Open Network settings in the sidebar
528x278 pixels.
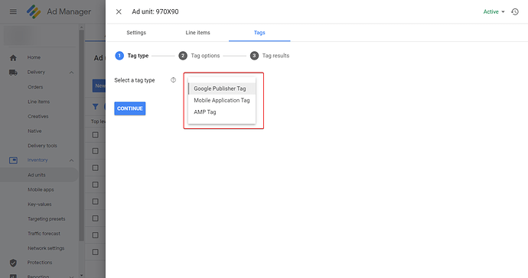[x=46, y=248]
